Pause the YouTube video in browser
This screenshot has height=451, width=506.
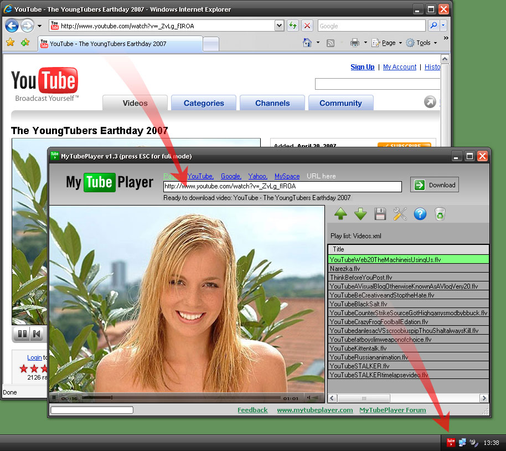click(22, 334)
